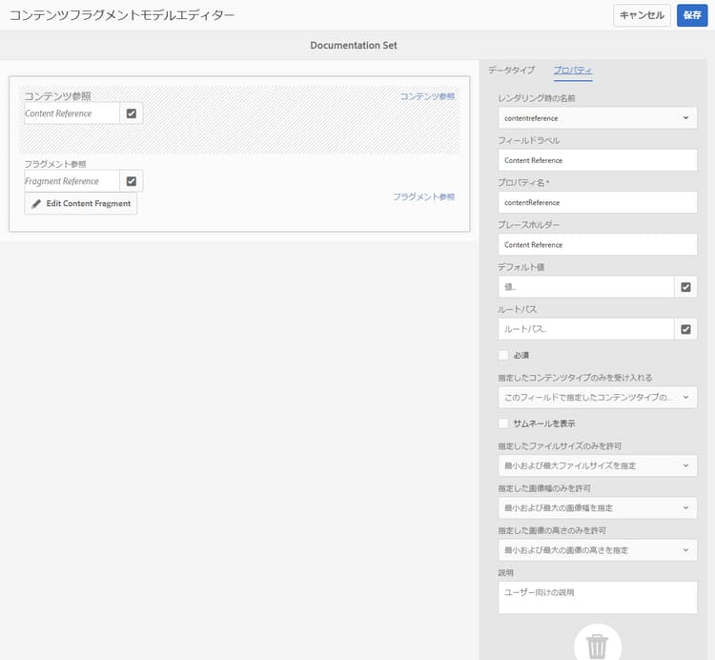Click the プレースホルダー input field
715x660 pixels.
point(598,245)
